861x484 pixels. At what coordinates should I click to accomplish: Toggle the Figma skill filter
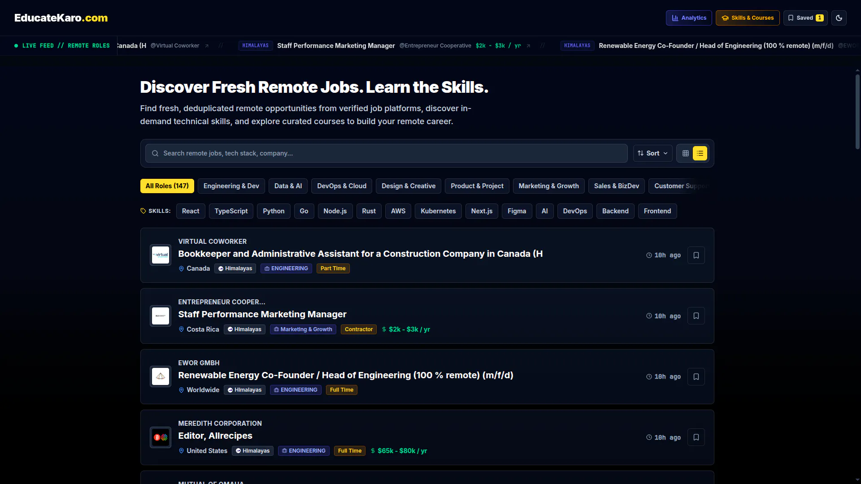pyautogui.click(x=517, y=211)
